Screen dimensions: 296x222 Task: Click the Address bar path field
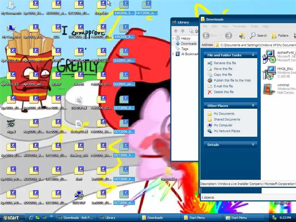pyautogui.click(x=255, y=45)
